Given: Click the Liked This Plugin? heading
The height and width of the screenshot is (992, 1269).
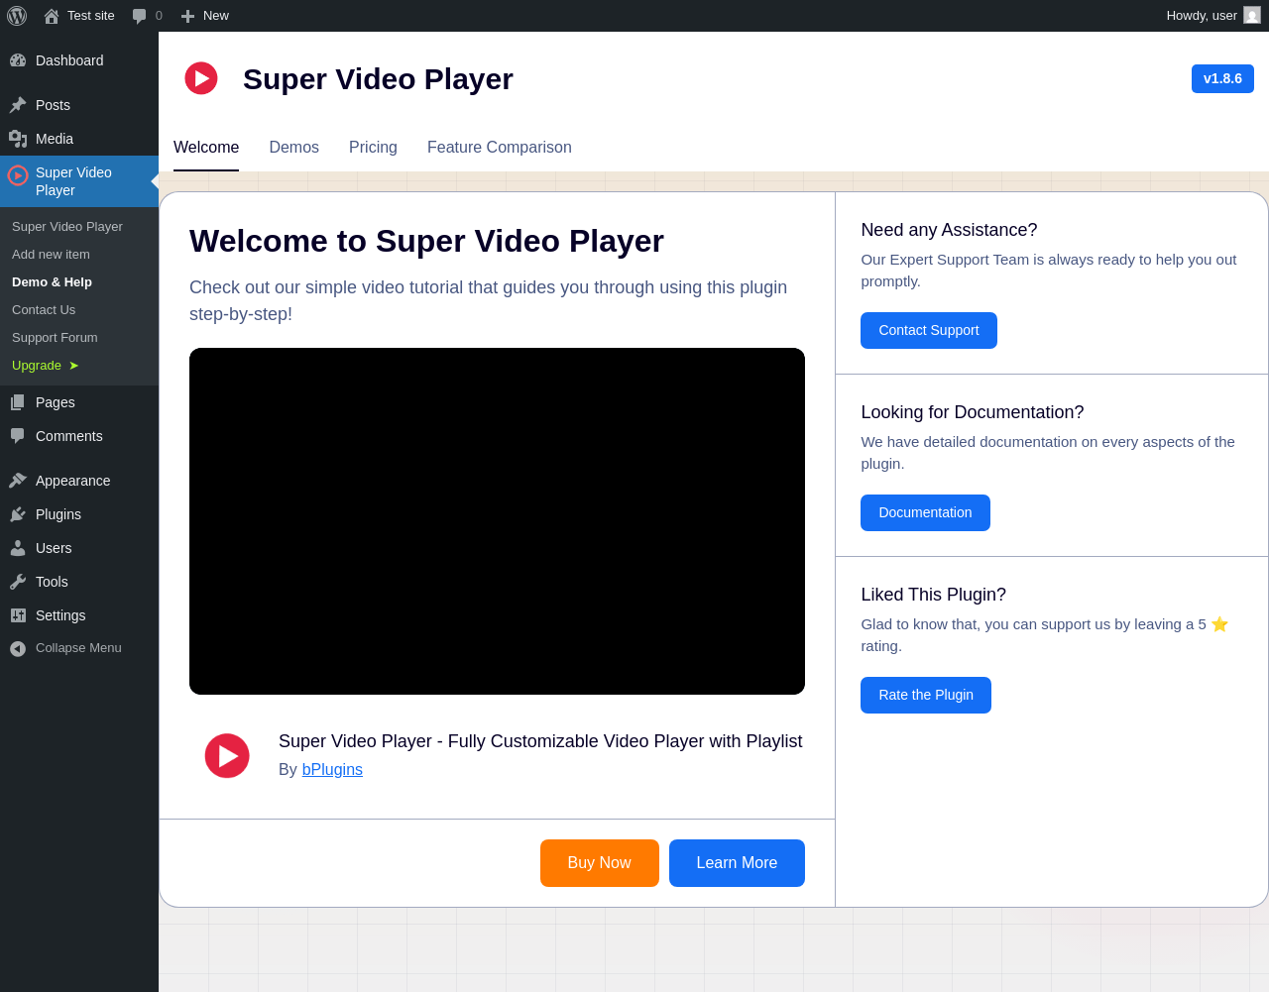Looking at the screenshot, I should click(933, 595).
